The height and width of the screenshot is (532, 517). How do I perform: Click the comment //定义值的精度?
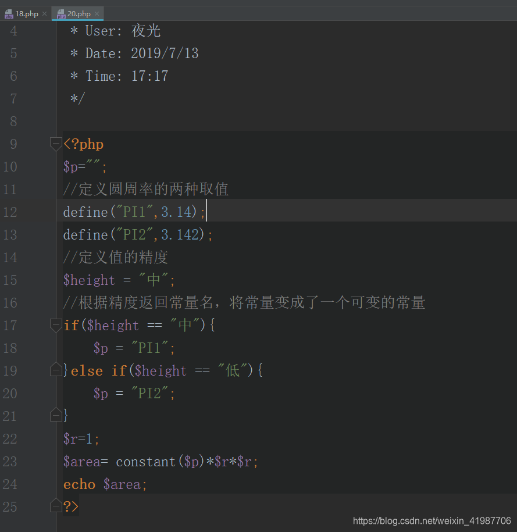(x=115, y=258)
